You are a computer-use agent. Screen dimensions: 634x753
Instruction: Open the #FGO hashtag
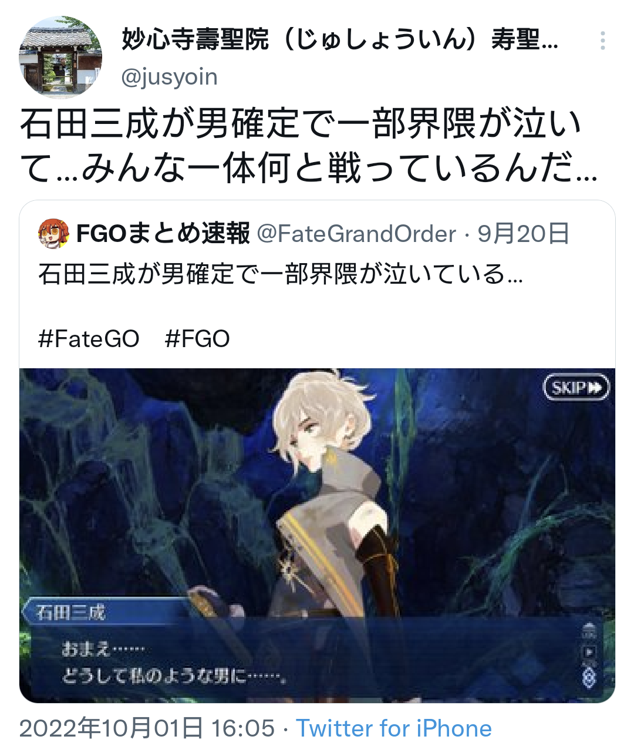tap(197, 339)
